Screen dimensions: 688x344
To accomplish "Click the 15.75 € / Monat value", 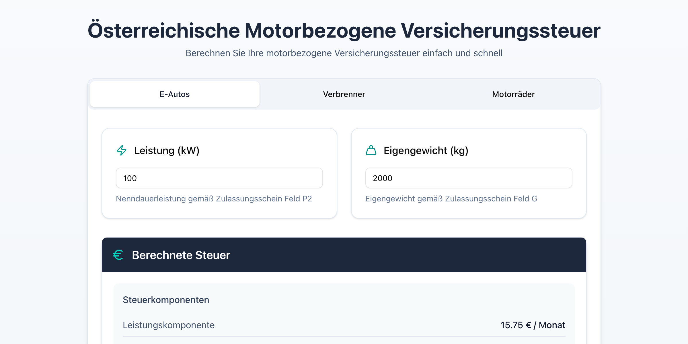I will (x=533, y=325).
